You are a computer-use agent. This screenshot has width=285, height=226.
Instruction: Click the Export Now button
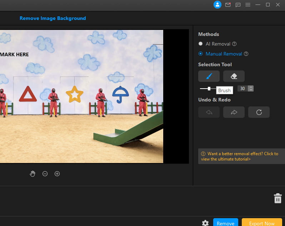262,222
